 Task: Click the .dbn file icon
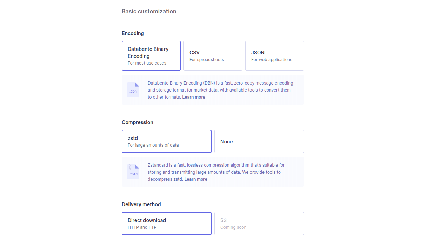pos(133,90)
